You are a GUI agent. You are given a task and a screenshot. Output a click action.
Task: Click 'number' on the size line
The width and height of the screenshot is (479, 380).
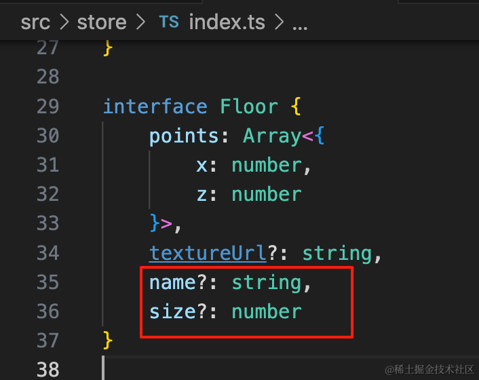tap(267, 312)
